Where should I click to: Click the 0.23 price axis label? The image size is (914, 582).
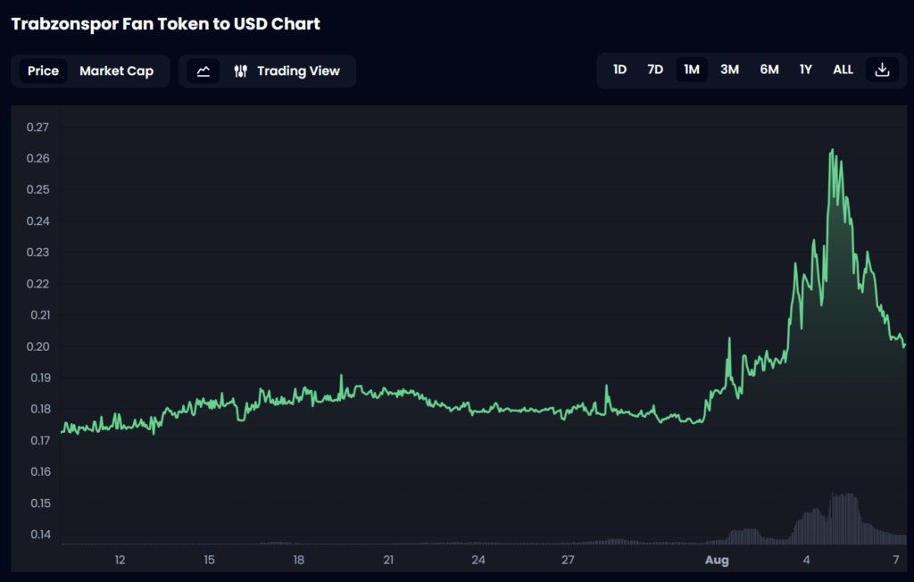[x=37, y=253]
